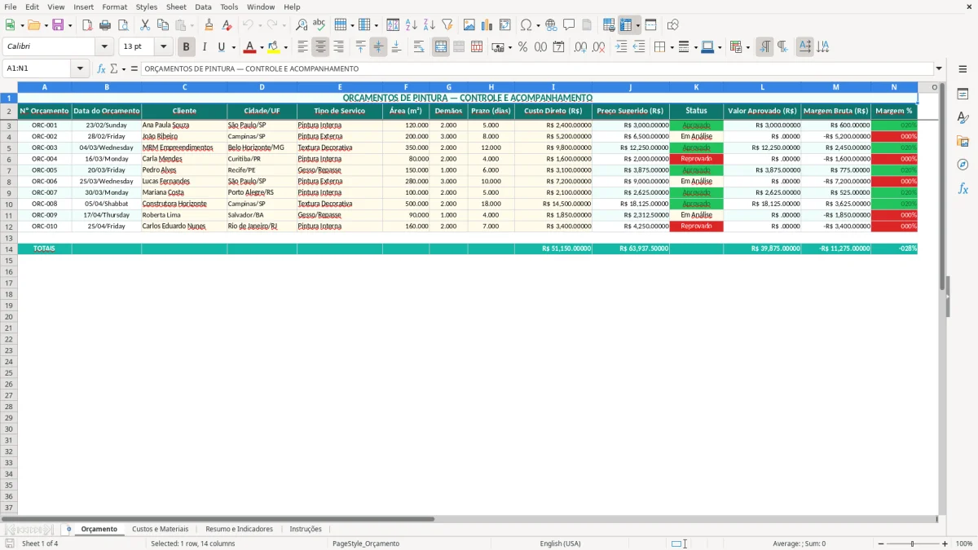Toggle Merge and Center Cells
978x550 pixels.
(x=441, y=47)
